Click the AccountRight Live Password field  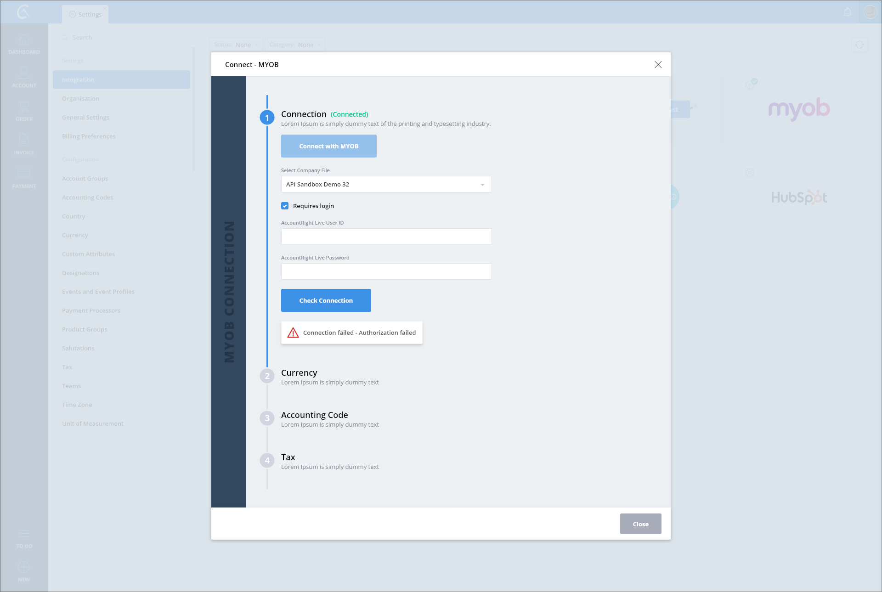click(386, 271)
